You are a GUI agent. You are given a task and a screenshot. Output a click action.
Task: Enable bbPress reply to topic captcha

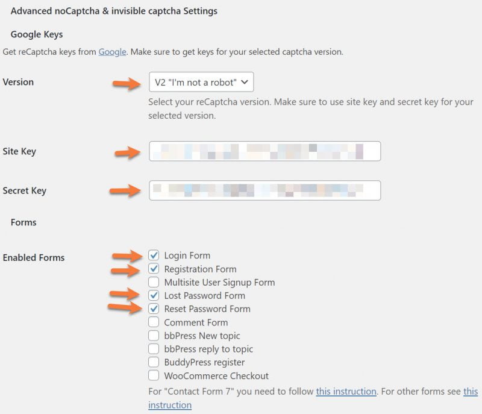(154, 349)
